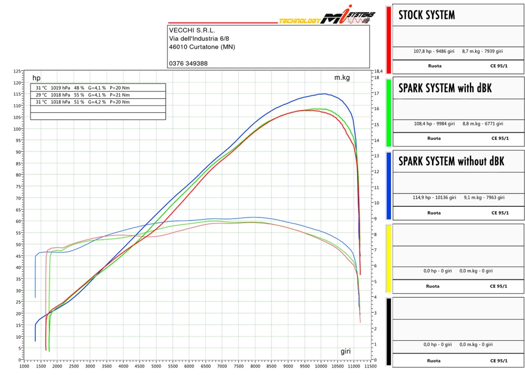Select the STOCK SYSTEM title
The width and height of the screenshot is (525, 375).
[427, 15]
